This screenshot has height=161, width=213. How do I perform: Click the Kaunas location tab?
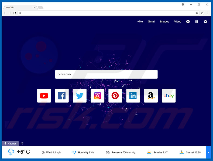tap(11, 143)
